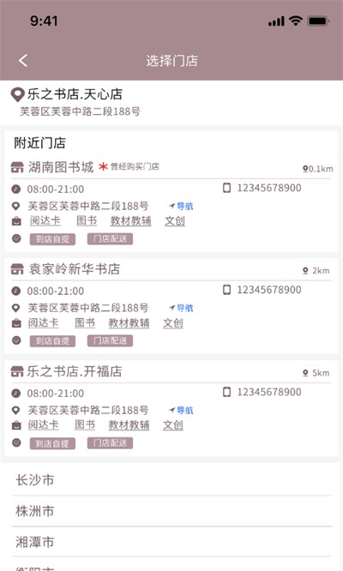
Task: Open 教材教辅 category in 袁家岭新华书店
Action: coord(129,323)
